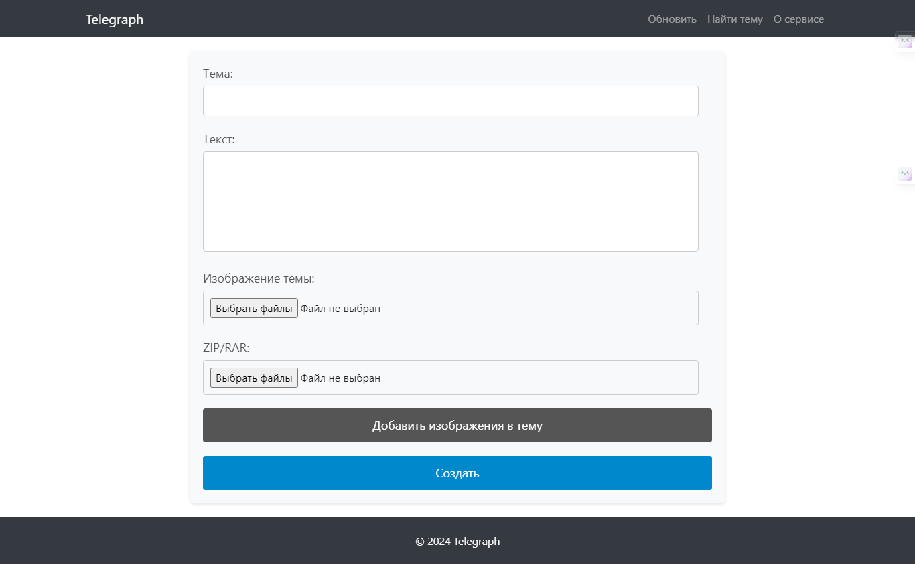Image resolution: width=915 pixels, height=565 pixels.
Task: Click the Обновить navigation link
Action: coord(672,19)
